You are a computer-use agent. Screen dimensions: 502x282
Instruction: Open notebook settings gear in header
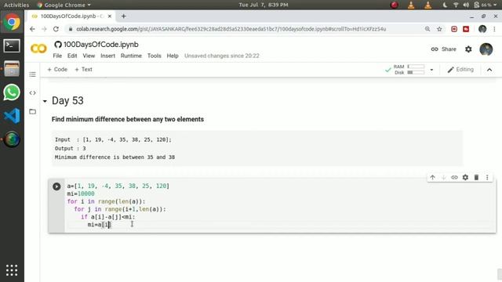(468, 49)
